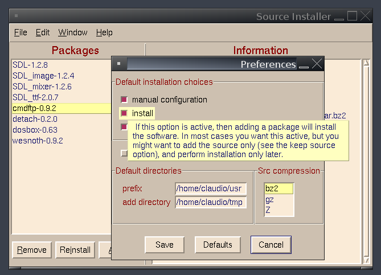Open the Source Installer window menu icon

[x=15, y=17]
